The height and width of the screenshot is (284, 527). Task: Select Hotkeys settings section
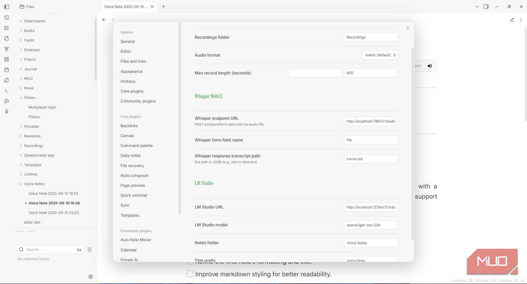point(128,81)
